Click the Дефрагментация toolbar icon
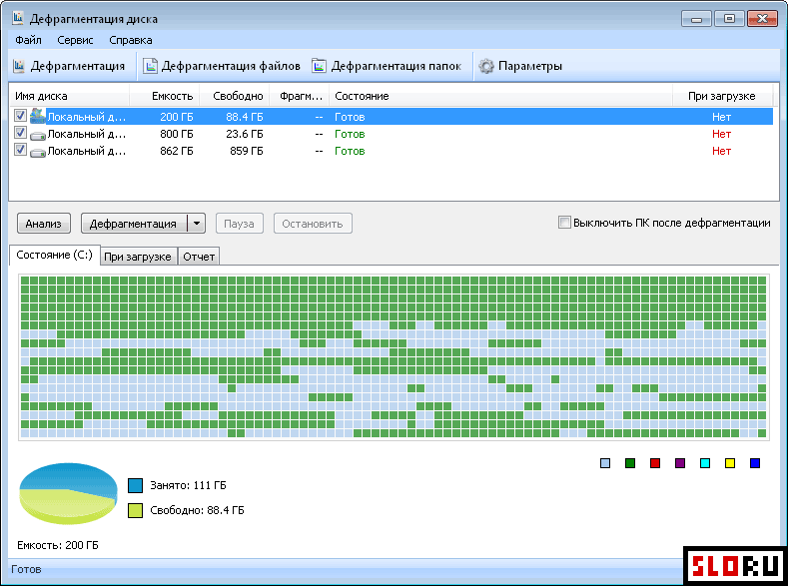The image size is (788, 586). click(19, 66)
